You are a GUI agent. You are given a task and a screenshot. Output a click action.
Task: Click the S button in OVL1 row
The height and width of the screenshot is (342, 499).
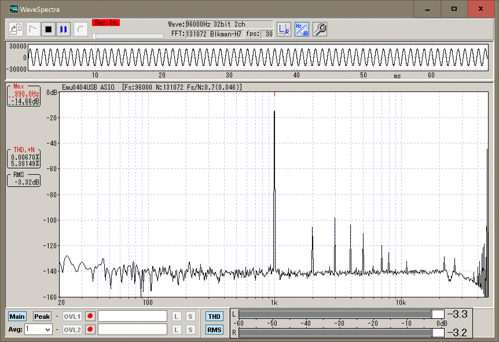[190, 317]
